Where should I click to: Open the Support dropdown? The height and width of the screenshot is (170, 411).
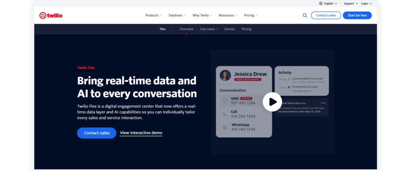351,3
